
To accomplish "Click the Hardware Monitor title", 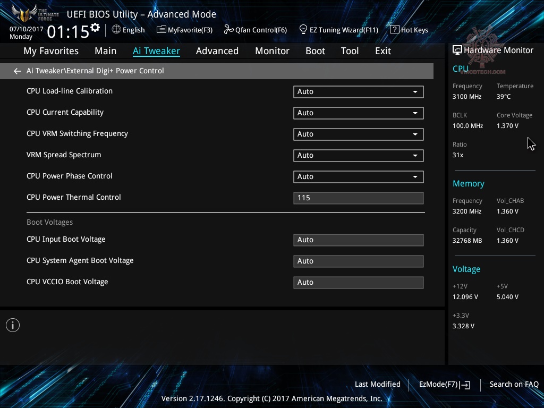I will pyautogui.click(x=498, y=50).
